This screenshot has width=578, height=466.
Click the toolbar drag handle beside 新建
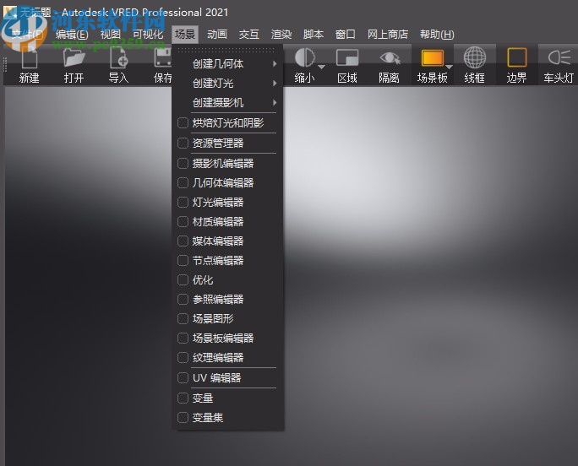(5, 64)
